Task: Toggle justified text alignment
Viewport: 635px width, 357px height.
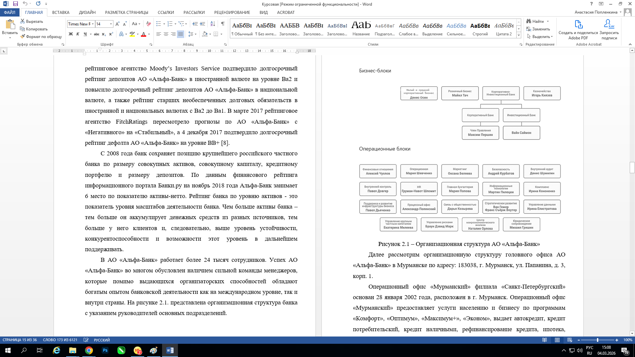Action: click(181, 34)
